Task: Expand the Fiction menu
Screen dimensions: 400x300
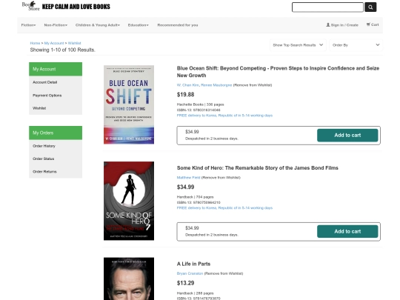Action: pos(28,25)
